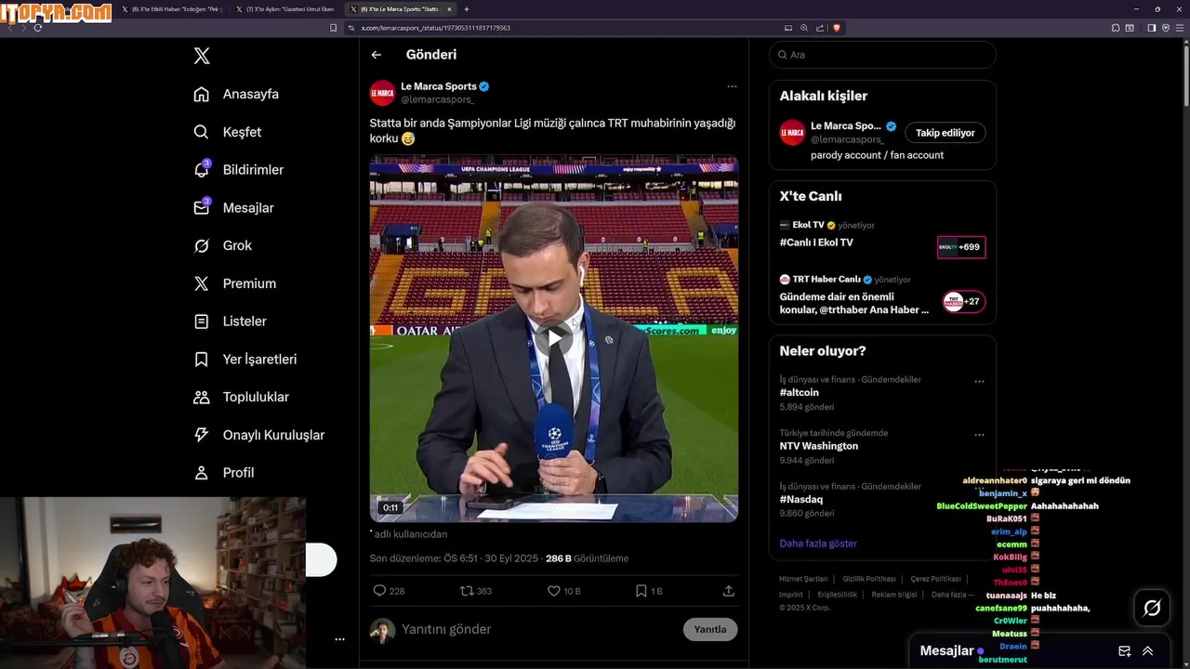Open the X logo home link
The width and height of the screenshot is (1190, 669).
pos(202,56)
